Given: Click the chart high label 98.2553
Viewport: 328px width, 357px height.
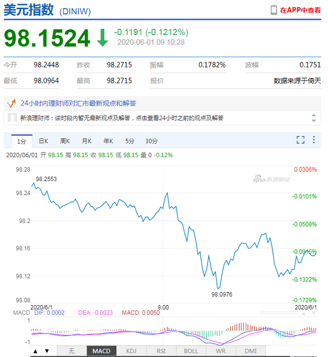Looking at the screenshot, I should pyautogui.click(x=47, y=179).
